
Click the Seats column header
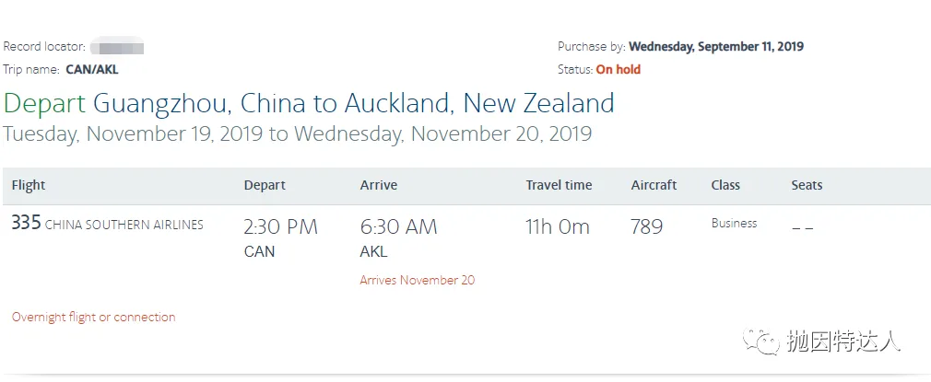pyautogui.click(x=807, y=185)
